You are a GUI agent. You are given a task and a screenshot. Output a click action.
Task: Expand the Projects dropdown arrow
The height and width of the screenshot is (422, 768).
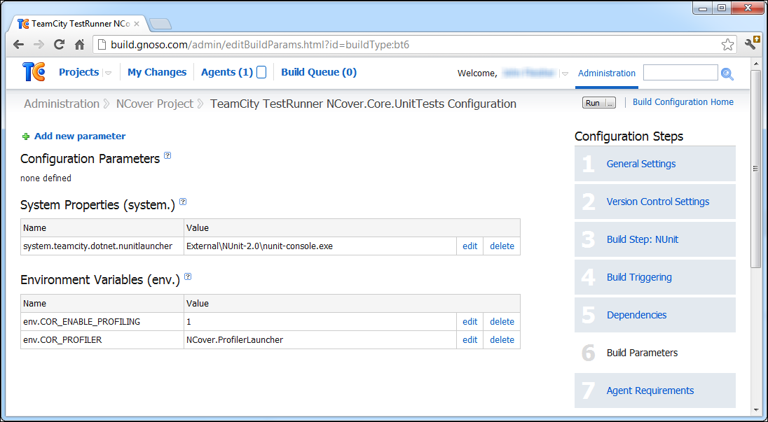pos(108,73)
